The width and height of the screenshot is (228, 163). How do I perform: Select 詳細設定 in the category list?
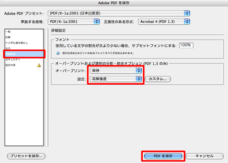tap(24, 54)
